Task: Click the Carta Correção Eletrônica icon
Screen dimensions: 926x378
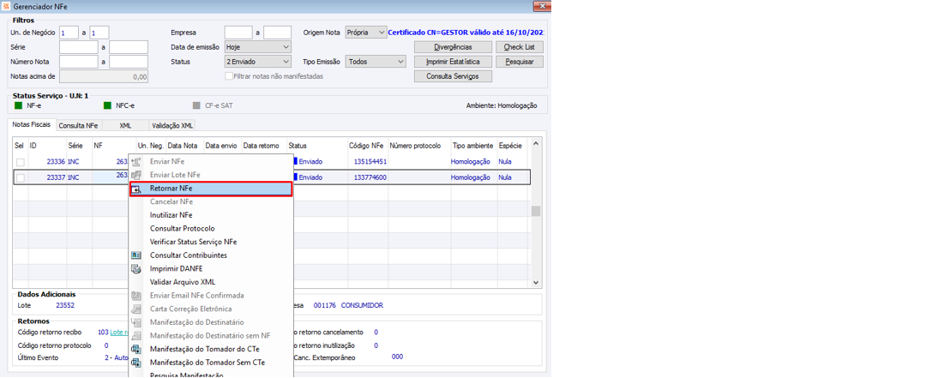Action: pos(136,309)
